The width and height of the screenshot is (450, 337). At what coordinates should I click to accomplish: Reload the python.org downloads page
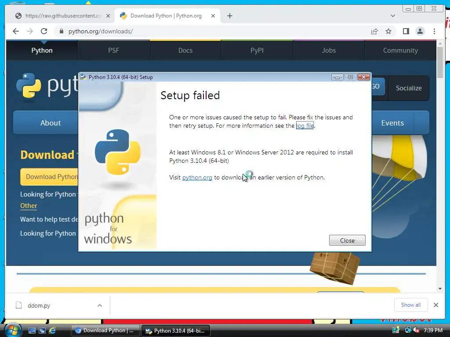(x=44, y=31)
